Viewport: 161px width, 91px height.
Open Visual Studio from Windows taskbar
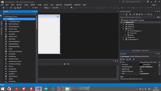(x=38, y=89)
